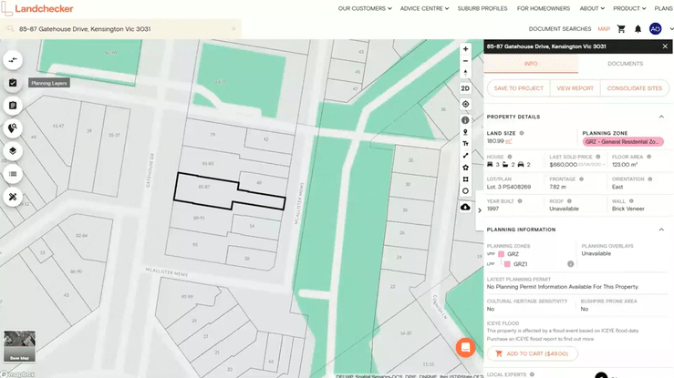Image resolution: width=674 pixels, height=378 pixels.
Task: Locate my current position on map
Action: [x=465, y=104]
